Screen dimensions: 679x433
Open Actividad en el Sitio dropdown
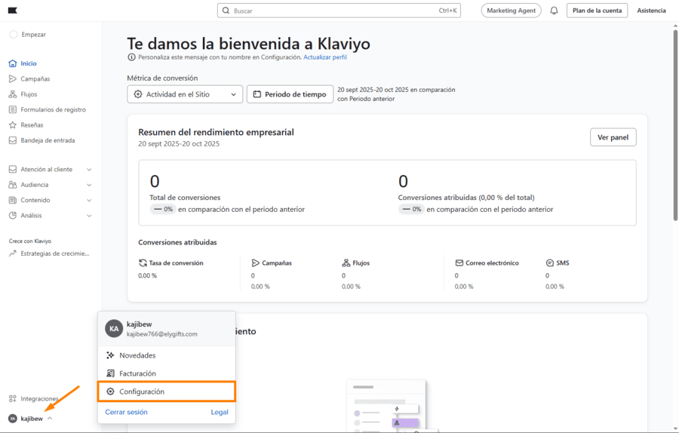tap(185, 94)
